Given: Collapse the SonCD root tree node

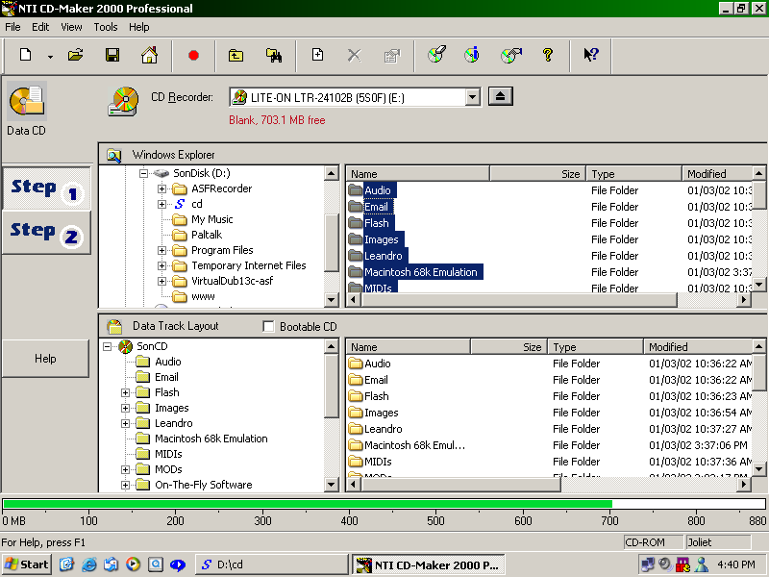Looking at the screenshot, I should [109, 346].
